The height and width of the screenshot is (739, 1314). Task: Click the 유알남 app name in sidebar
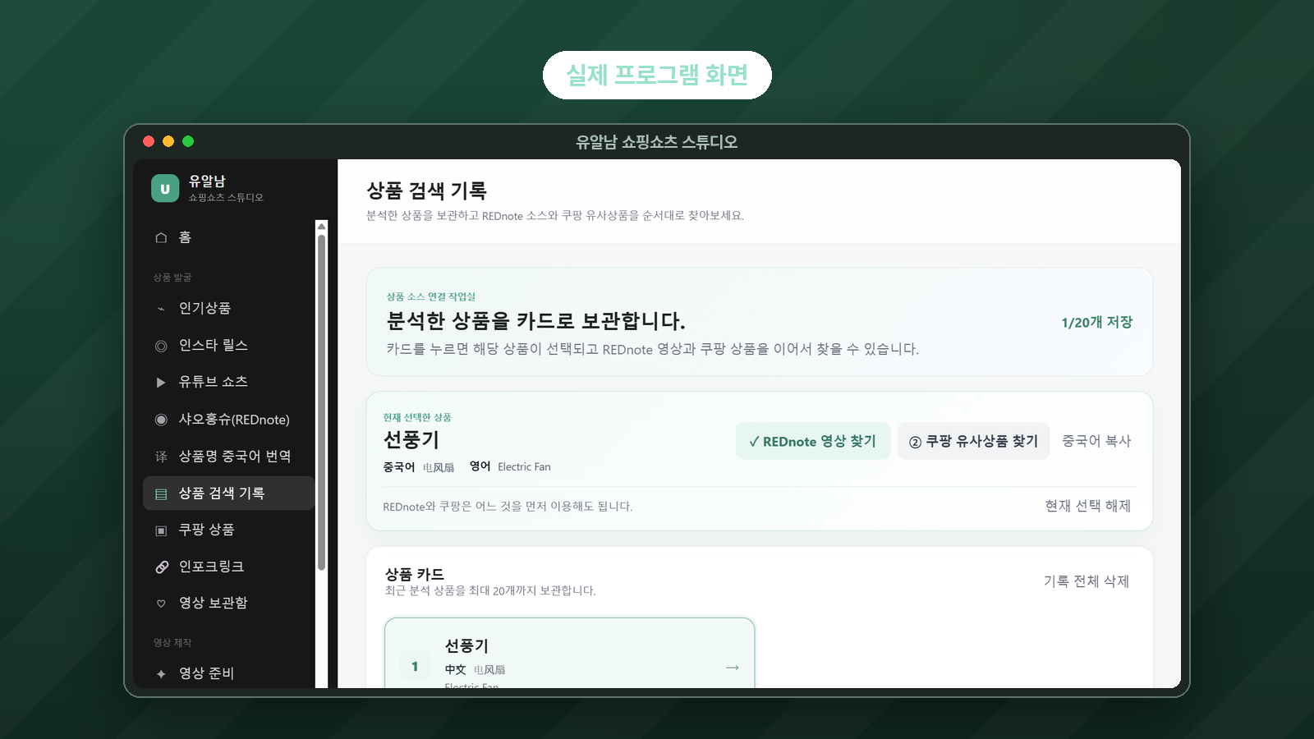click(207, 181)
